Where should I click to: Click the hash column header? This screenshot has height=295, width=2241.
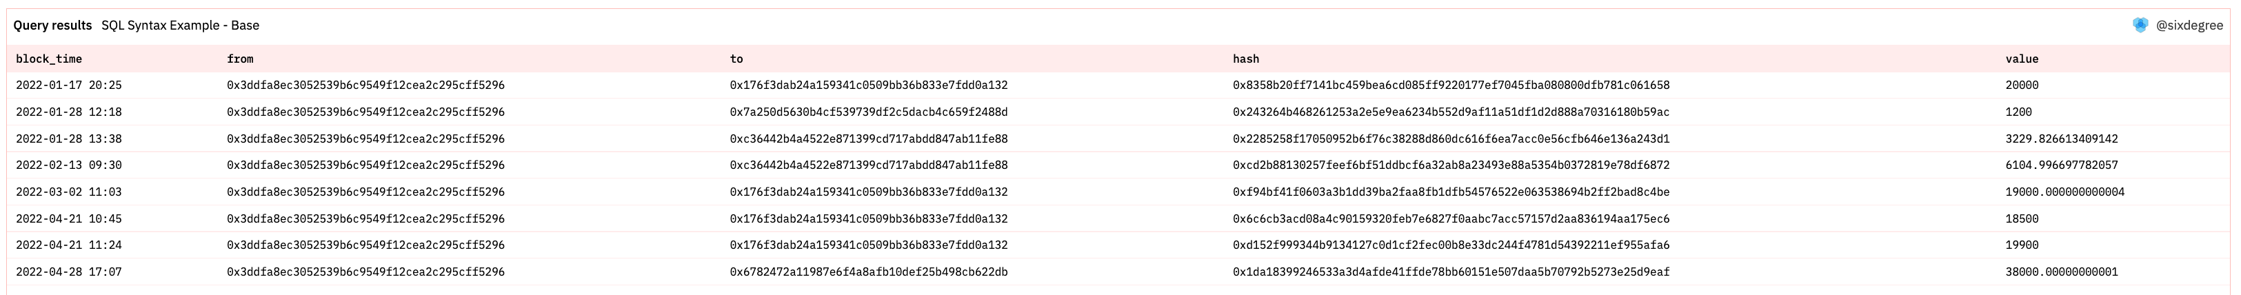1245,59
